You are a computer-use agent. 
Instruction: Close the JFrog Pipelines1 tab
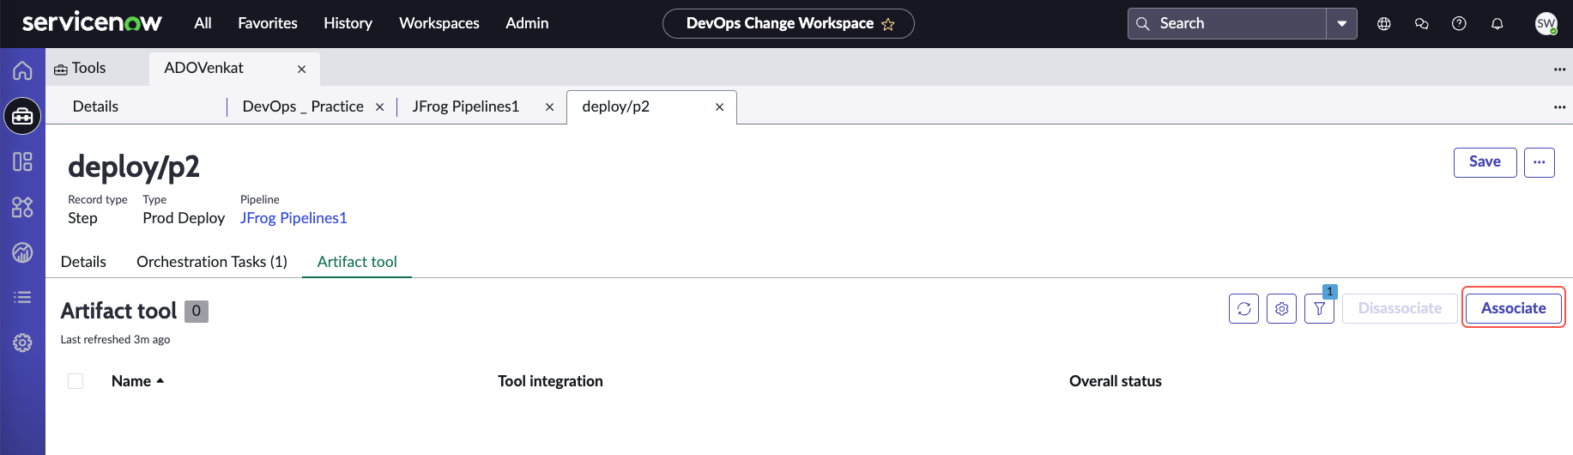point(549,107)
